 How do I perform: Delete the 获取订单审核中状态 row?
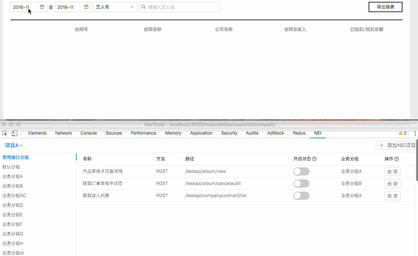coord(393,184)
